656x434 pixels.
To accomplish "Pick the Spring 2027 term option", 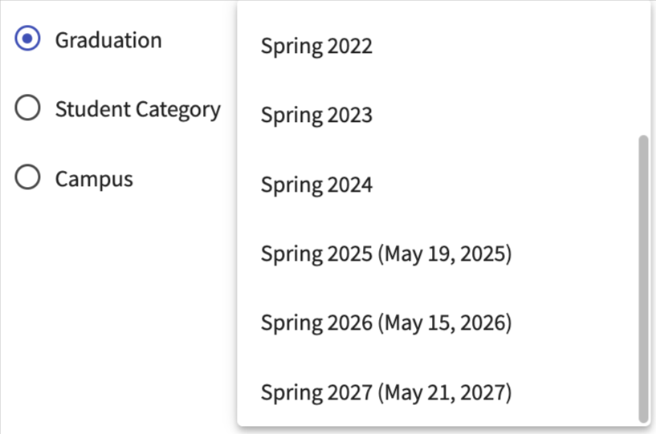I will click(316, 393).
